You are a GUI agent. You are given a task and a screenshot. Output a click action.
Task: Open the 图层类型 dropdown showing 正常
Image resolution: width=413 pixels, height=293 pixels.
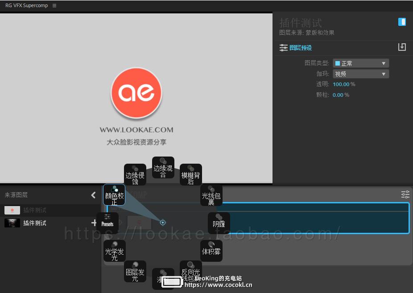pyautogui.click(x=361, y=63)
